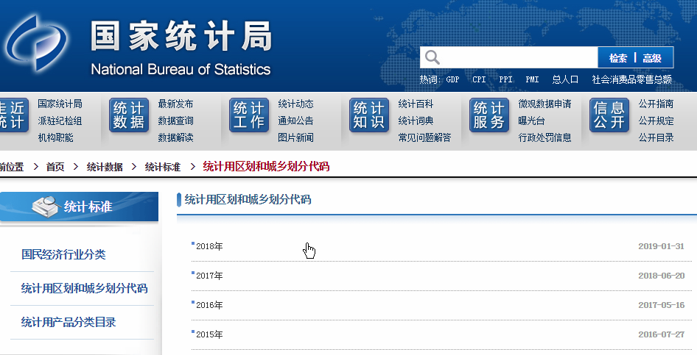The height and width of the screenshot is (355, 697).
Task: Open 机构职能 menu link
Action: click(x=55, y=137)
